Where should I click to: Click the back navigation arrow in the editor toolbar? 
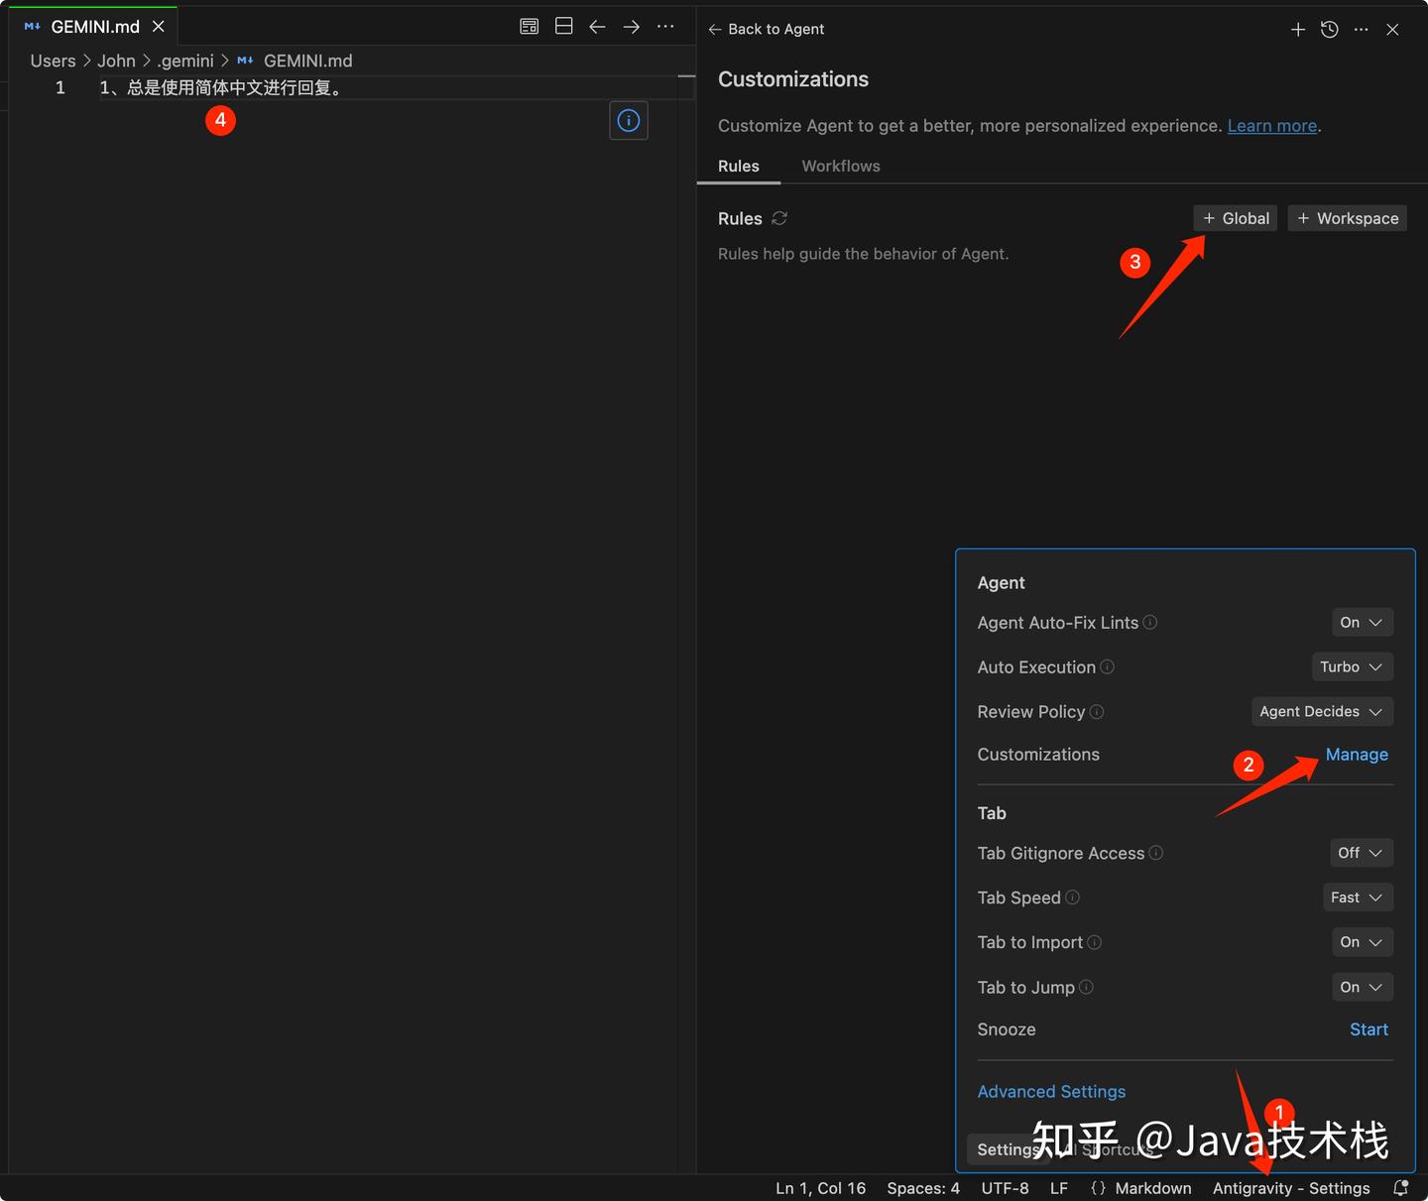(597, 26)
